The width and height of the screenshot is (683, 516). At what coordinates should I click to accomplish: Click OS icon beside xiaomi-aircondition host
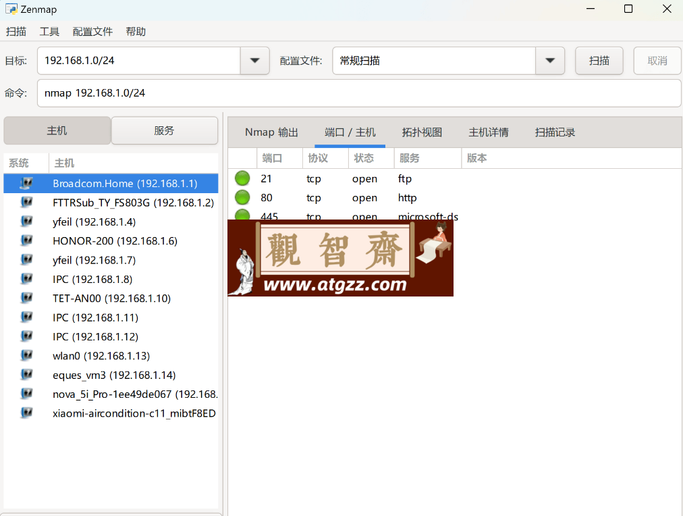26,413
